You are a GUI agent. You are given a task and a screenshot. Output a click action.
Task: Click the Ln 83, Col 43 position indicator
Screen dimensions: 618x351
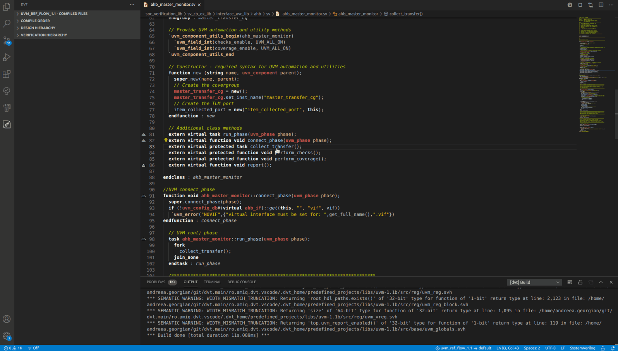click(x=507, y=348)
